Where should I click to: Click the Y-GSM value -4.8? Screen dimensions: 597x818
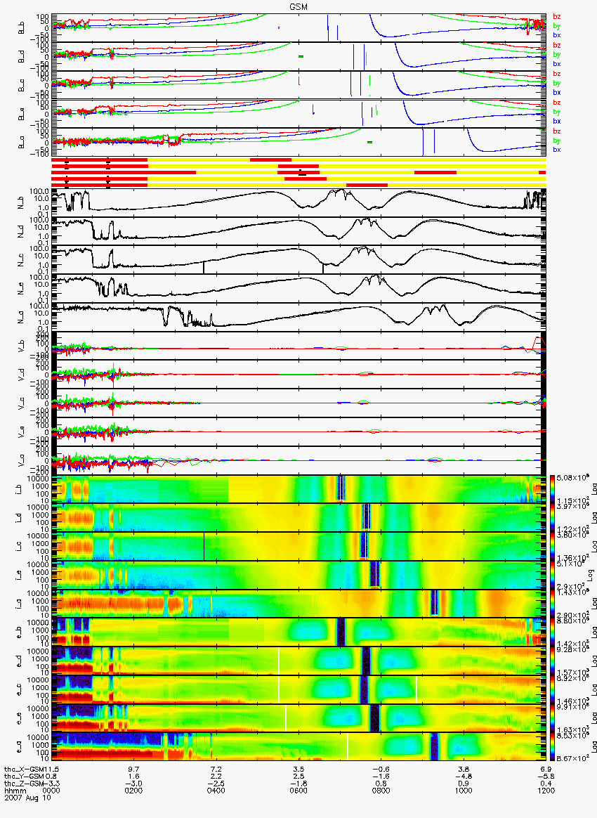(464, 777)
